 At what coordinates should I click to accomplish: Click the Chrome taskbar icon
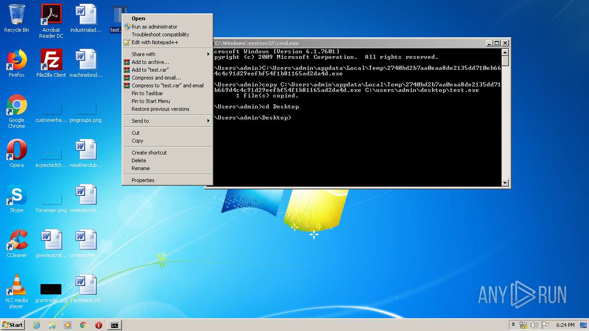click(83, 325)
